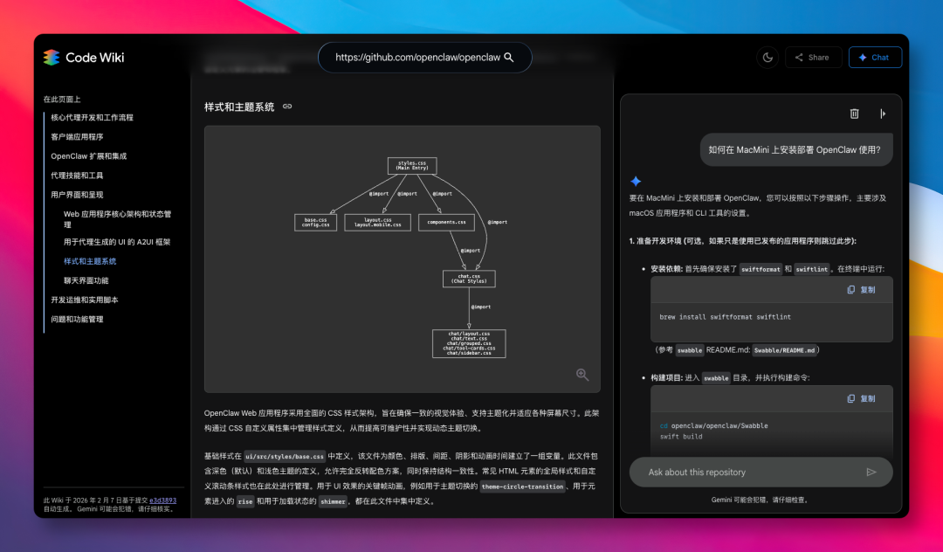Copy section link next to 样式和主题系统

(287, 107)
